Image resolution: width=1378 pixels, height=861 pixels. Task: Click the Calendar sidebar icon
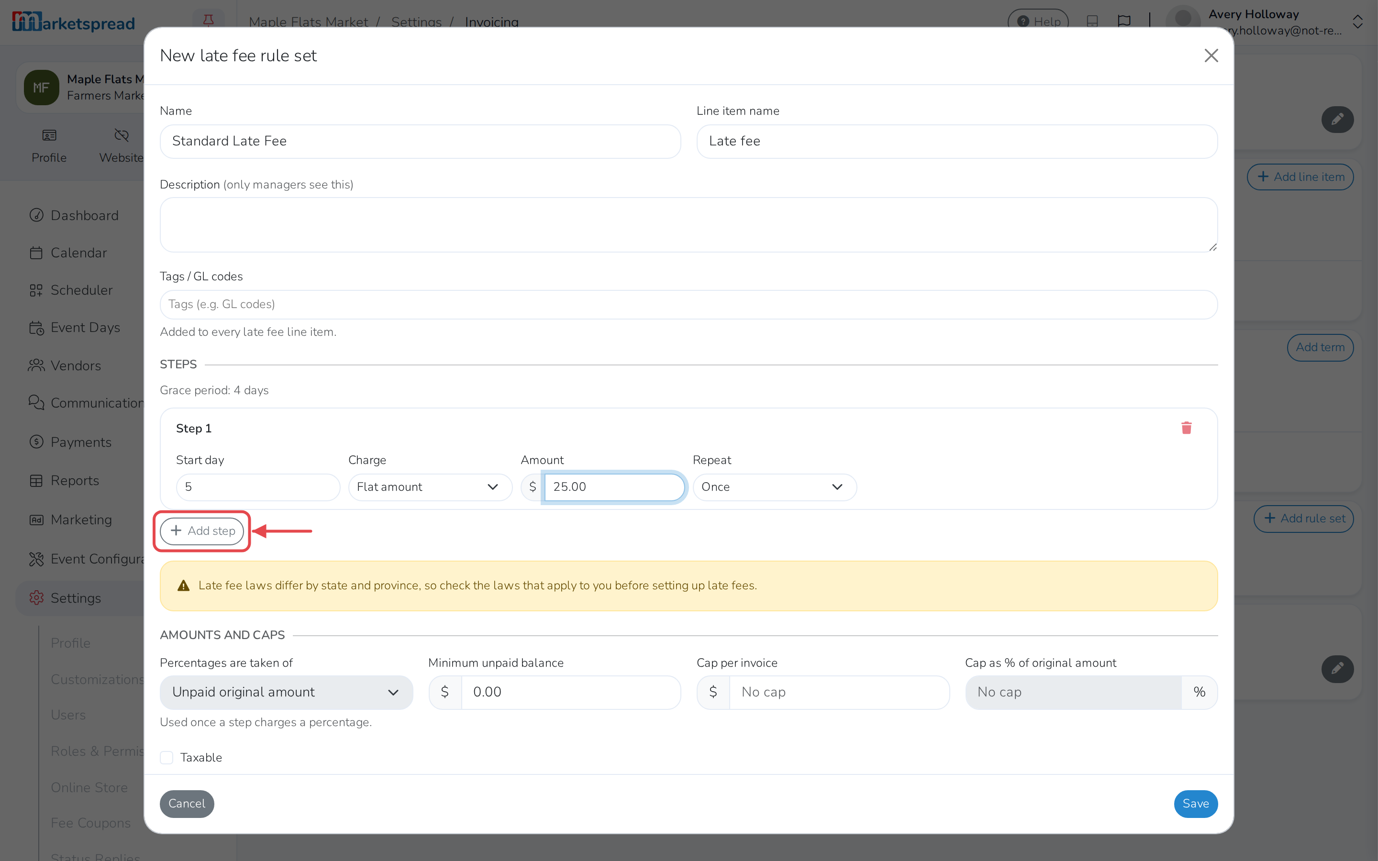pyautogui.click(x=36, y=253)
